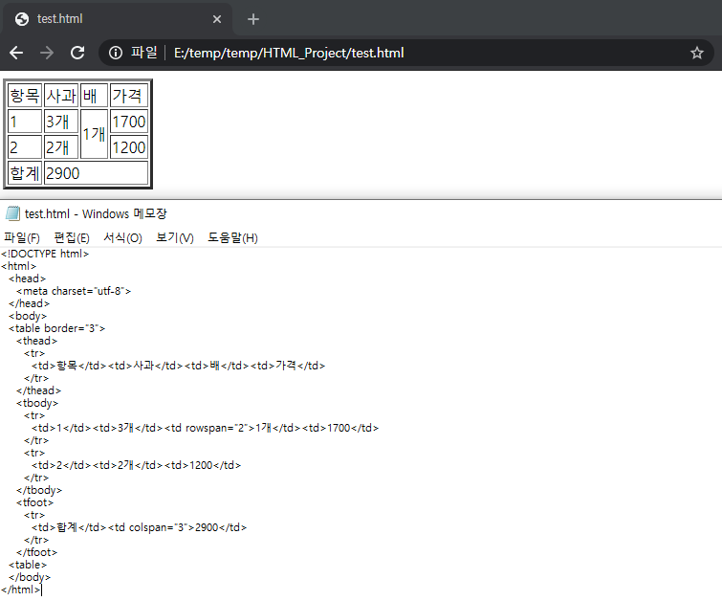Click the browser back arrow

[x=16, y=53]
